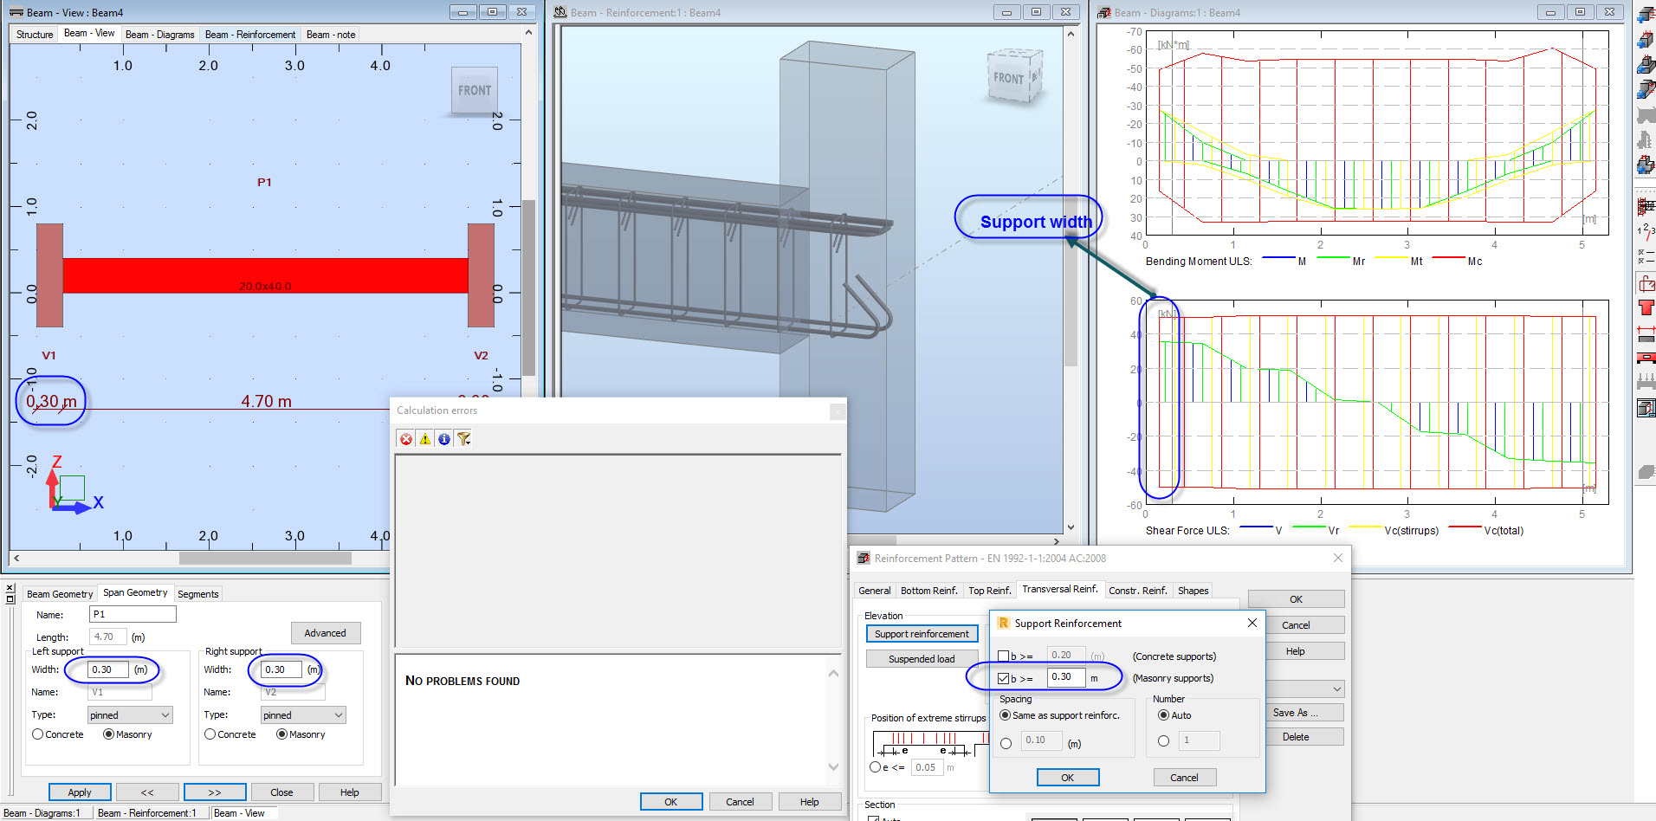Open the Segments tab in beam panel
This screenshot has height=821, width=1656.
pyautogui.click(x=197, y=592)
